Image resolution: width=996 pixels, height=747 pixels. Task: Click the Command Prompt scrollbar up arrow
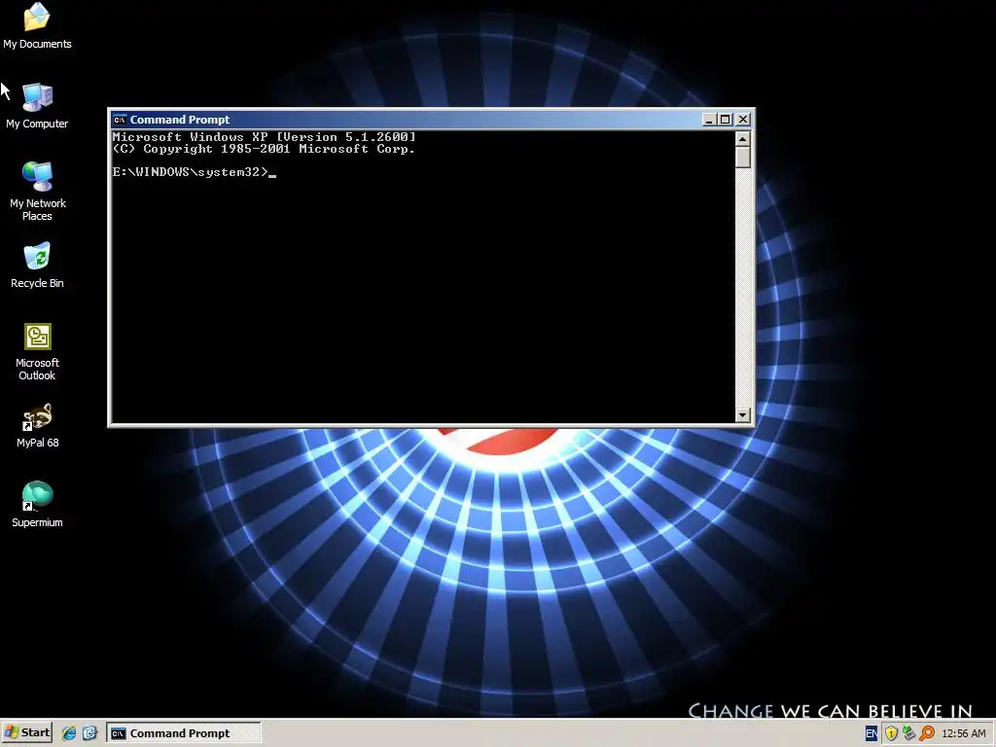(742, 138)
